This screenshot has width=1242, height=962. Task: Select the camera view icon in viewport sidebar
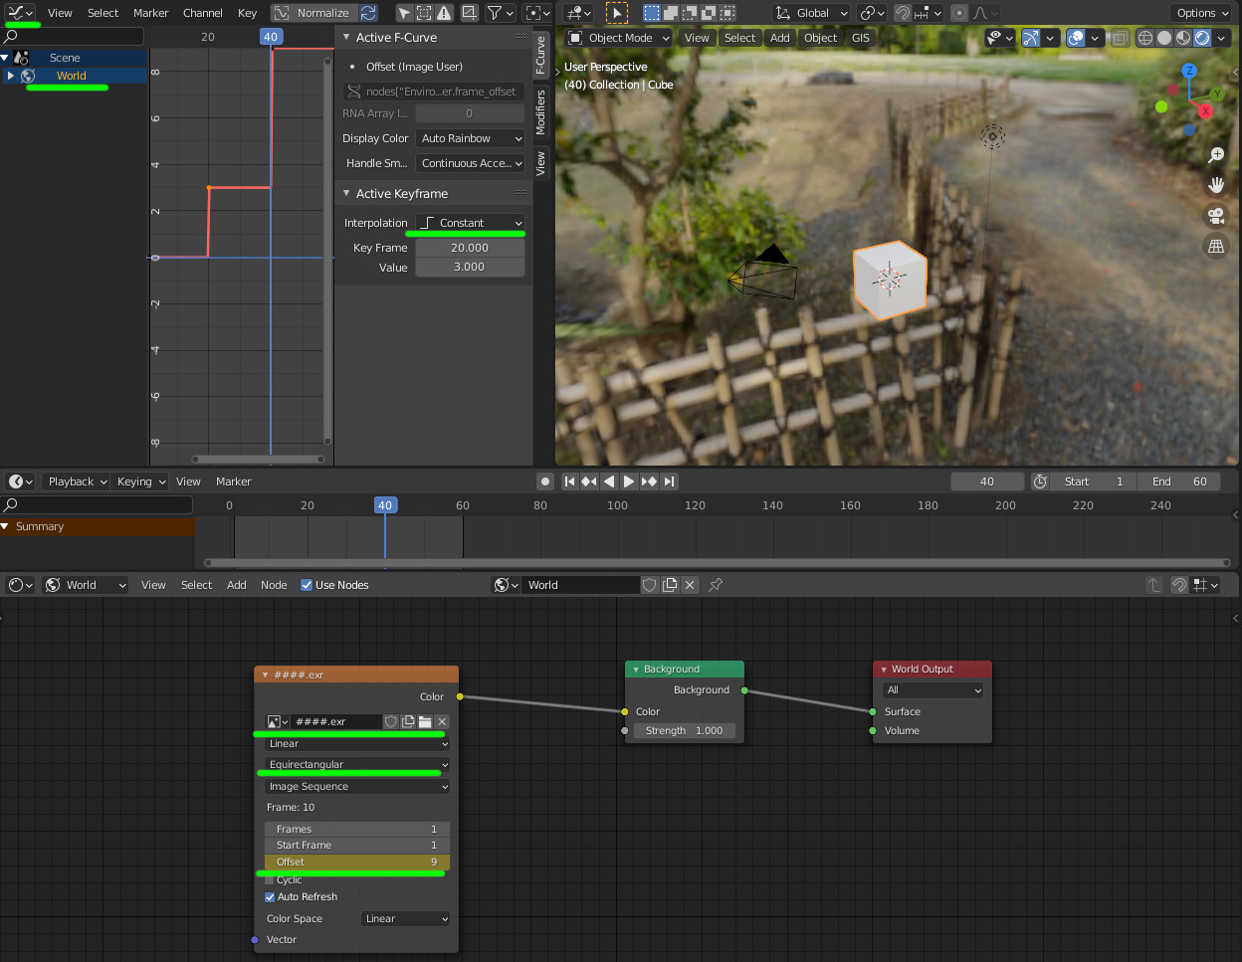pyautogui.click(x=1215, y=216)
